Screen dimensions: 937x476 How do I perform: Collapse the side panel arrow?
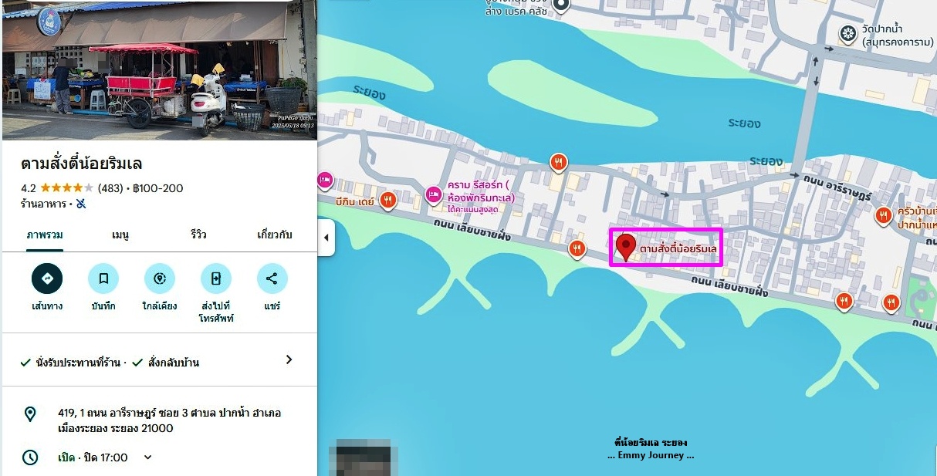[x=326, y=238]
